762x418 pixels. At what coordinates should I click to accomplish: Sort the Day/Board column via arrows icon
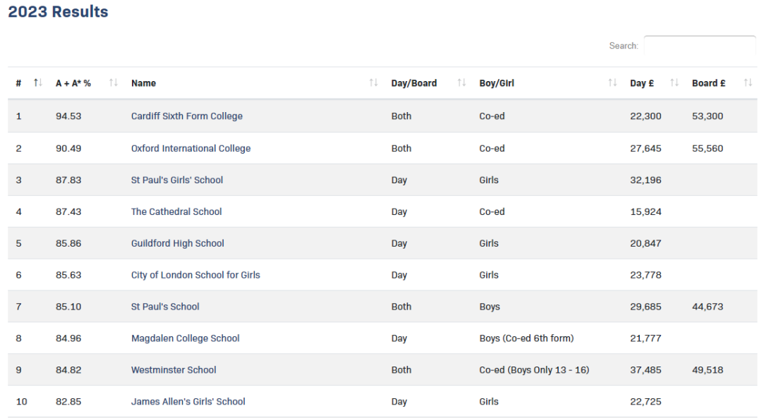(x=461, y=83)
